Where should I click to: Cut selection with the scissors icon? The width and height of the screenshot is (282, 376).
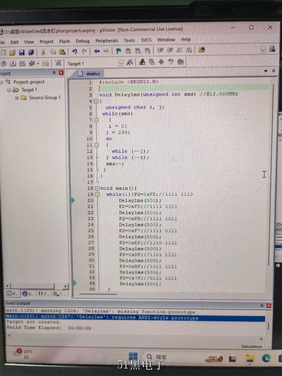(43, 52)
